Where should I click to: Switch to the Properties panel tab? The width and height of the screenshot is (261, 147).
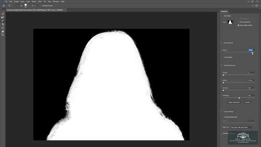[224, 11]
